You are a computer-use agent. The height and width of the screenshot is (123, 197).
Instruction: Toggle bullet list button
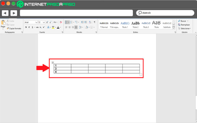pos(66,22)
